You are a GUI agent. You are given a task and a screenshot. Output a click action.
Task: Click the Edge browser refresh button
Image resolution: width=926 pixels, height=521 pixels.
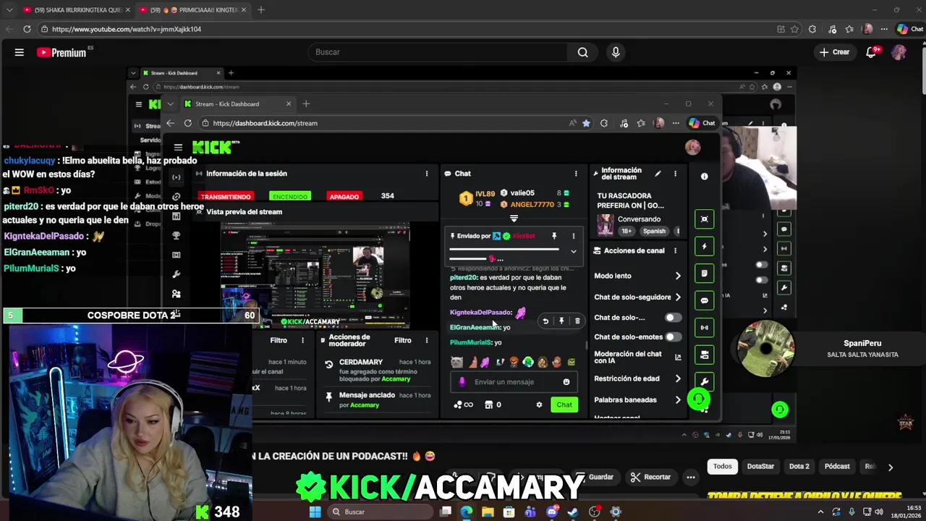pyautogui.click(x=27, y=29)
